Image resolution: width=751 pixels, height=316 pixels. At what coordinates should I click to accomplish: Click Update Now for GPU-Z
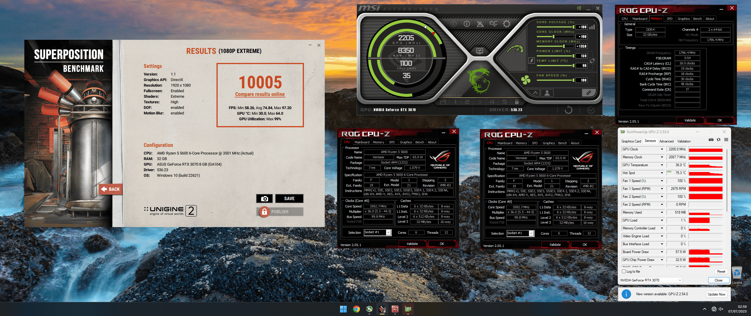pos(716,294)
